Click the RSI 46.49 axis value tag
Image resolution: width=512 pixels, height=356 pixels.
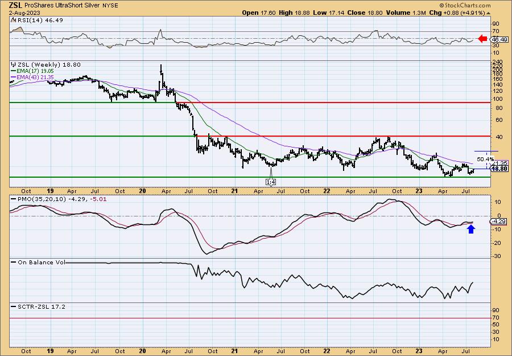[x=499, y=39]
